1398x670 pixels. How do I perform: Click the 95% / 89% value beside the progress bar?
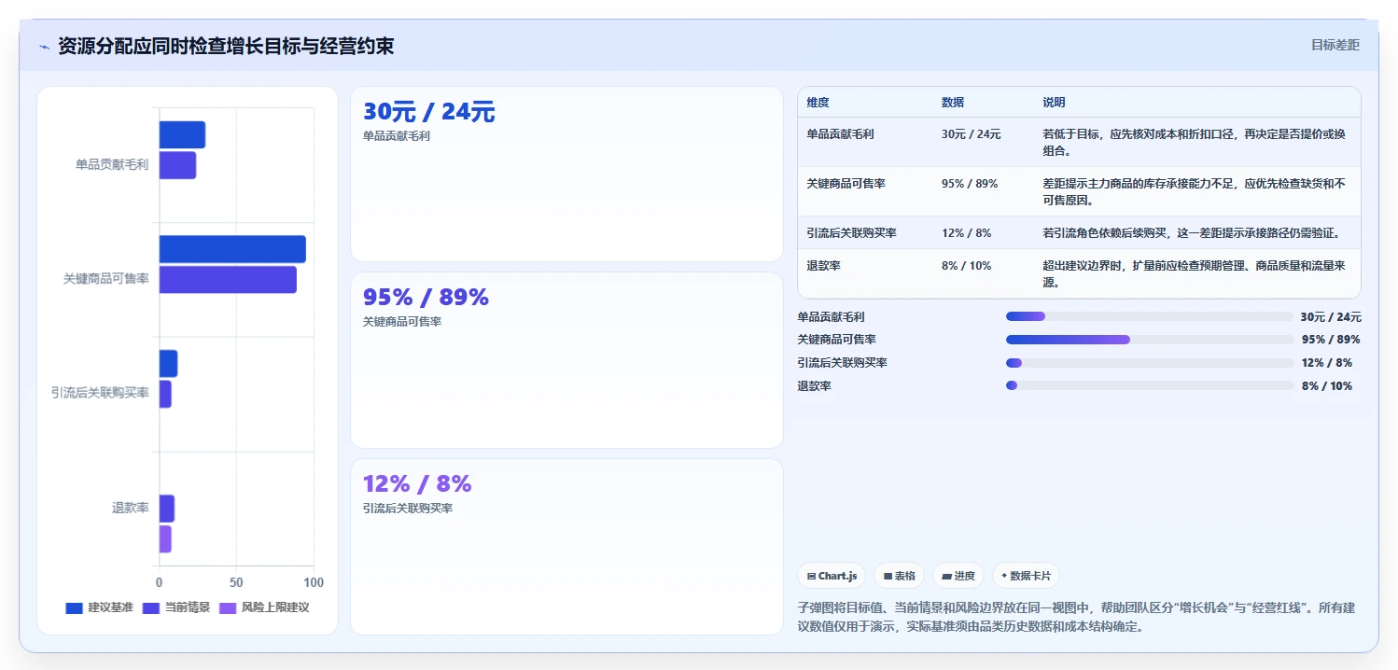pyautogui.click(x=1331, y=340)
